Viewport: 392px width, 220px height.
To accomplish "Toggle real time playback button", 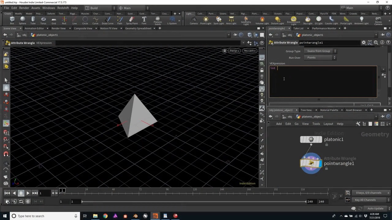I will pos(28,201).
